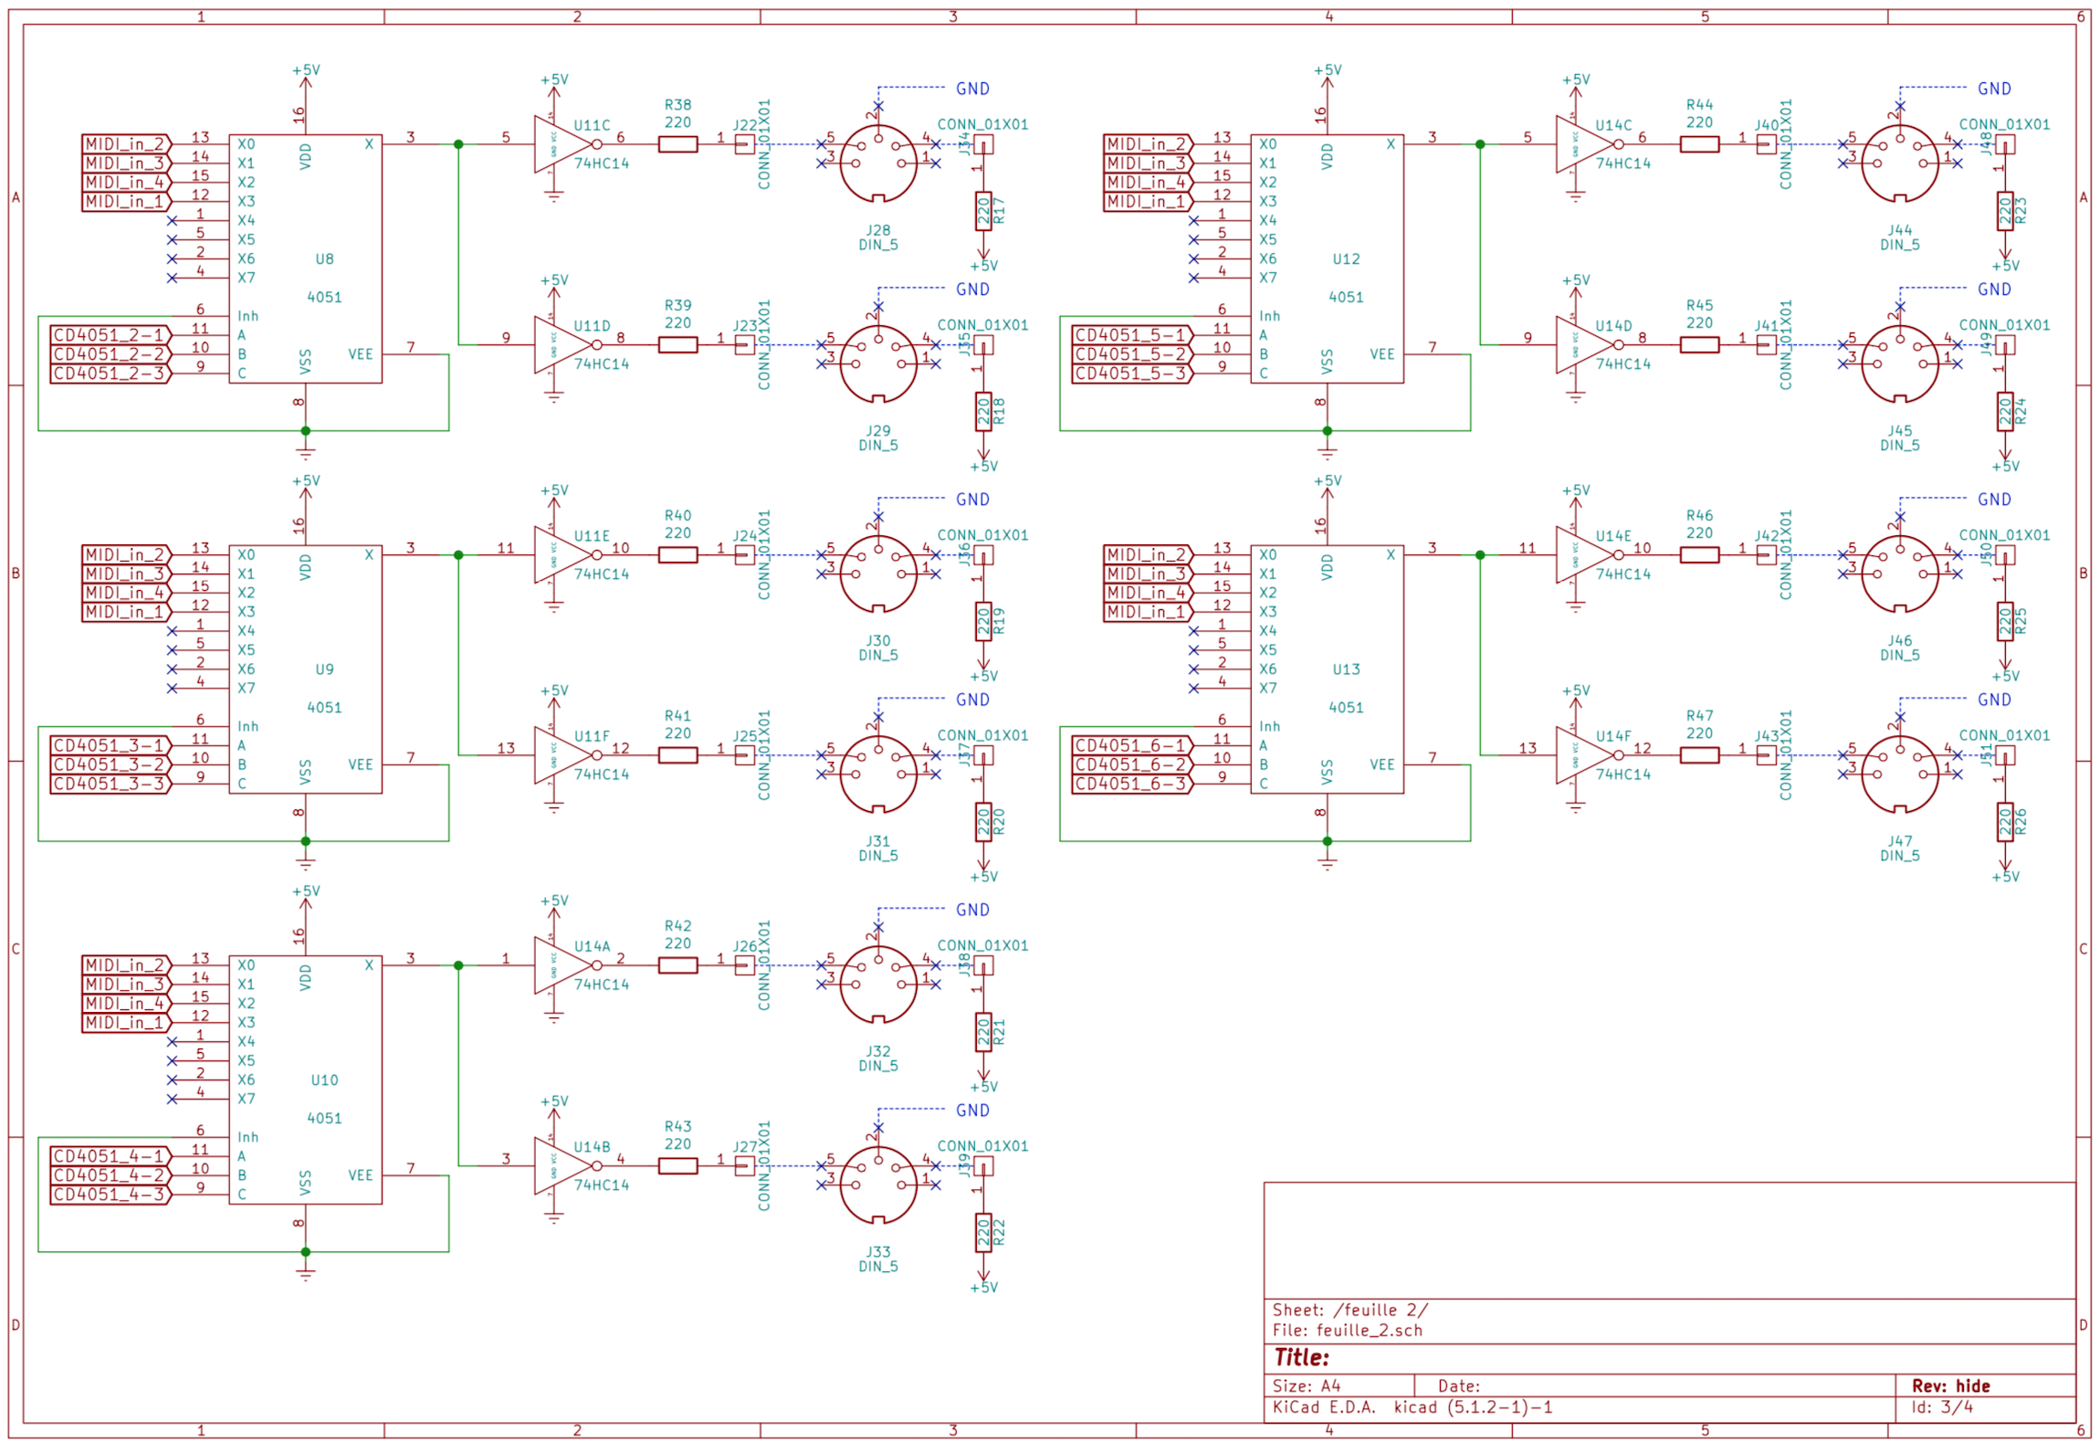
Task: Click the wire junction at U8 X output
Action: [x=458, y=144]
